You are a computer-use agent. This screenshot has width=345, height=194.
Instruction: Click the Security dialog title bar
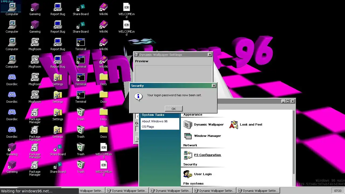tap(173, 86)
